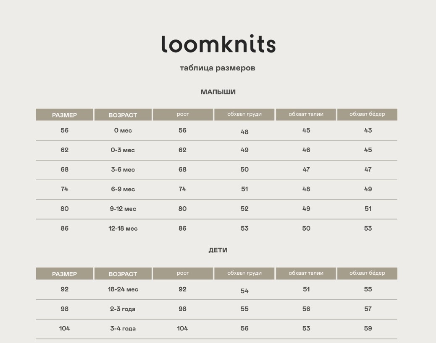The height and width of the screenshot is (343, 436).
Task: Click size 68 in the РАЗМЕР column
Action: coord(65,169)
